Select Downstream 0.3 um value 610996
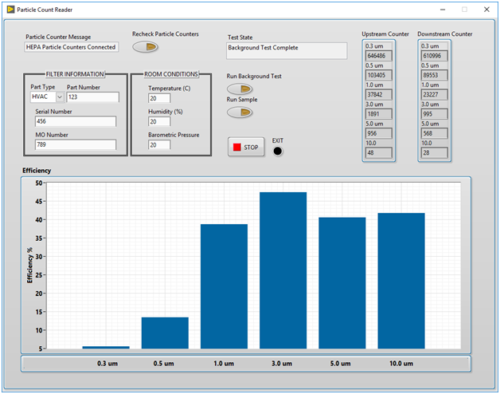The width and height of the screenshot is (500, 394). point(434,56)
